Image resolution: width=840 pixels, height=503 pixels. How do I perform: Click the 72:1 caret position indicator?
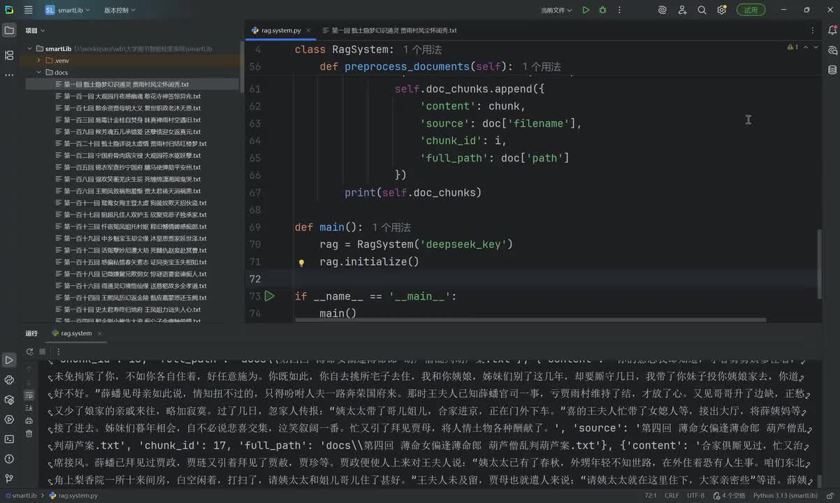pyautogui.click(x=650, y=495)
